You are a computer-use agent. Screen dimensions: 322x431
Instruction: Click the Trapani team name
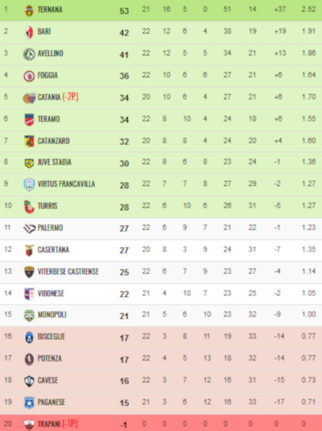coord(49,425)
